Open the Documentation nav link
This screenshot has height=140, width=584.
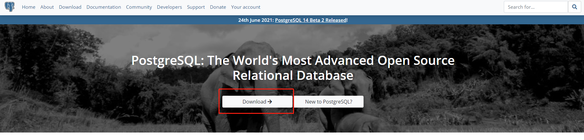click(104, 7)
